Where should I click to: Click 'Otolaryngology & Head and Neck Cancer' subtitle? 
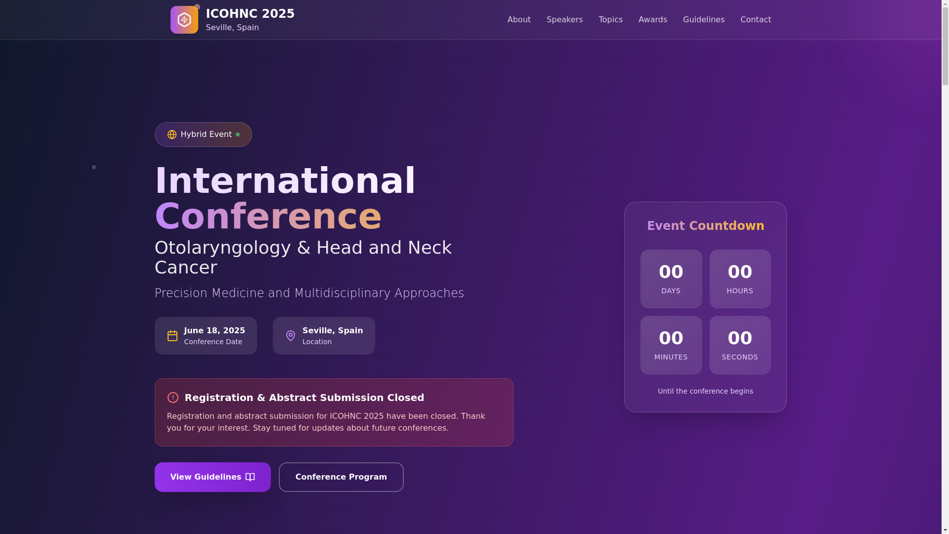click(303, 258)
